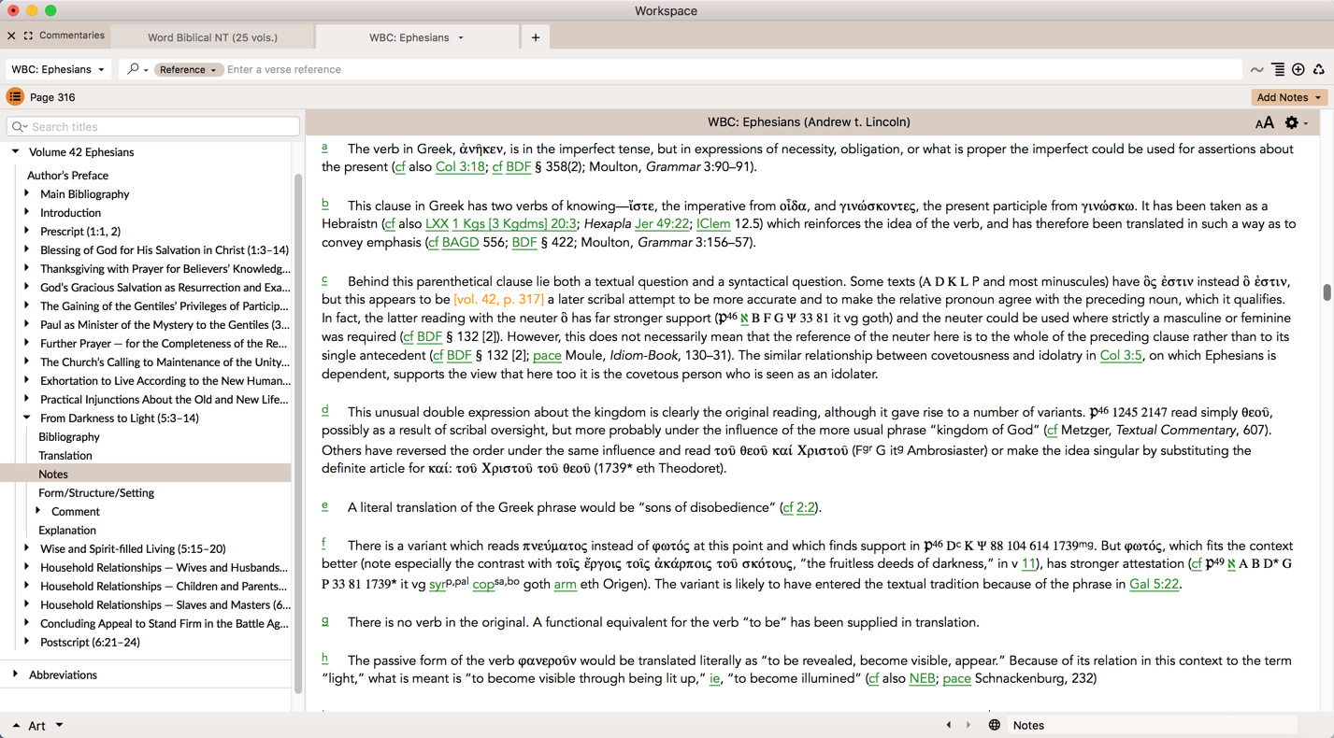The image size is (1334, 738).
Task: Click the magnifying glass search icon
Action: tap(134, 69)
